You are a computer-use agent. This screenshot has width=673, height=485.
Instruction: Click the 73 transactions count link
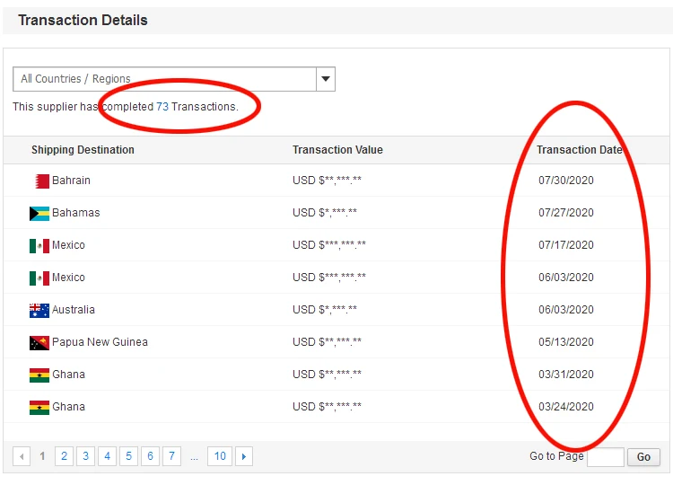pos(162,107)
